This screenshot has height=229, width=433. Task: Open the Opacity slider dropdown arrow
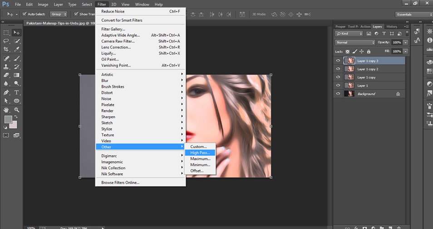coord(405,42)
